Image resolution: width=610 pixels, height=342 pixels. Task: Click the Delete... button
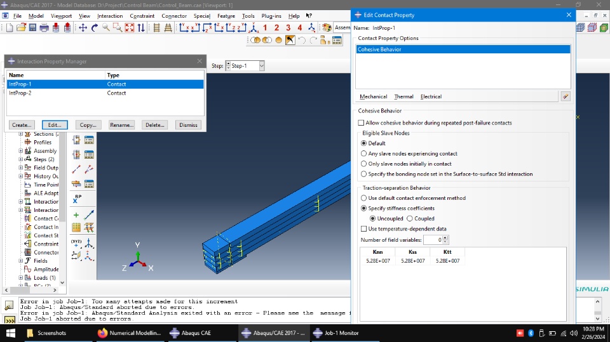pos(155,125)
